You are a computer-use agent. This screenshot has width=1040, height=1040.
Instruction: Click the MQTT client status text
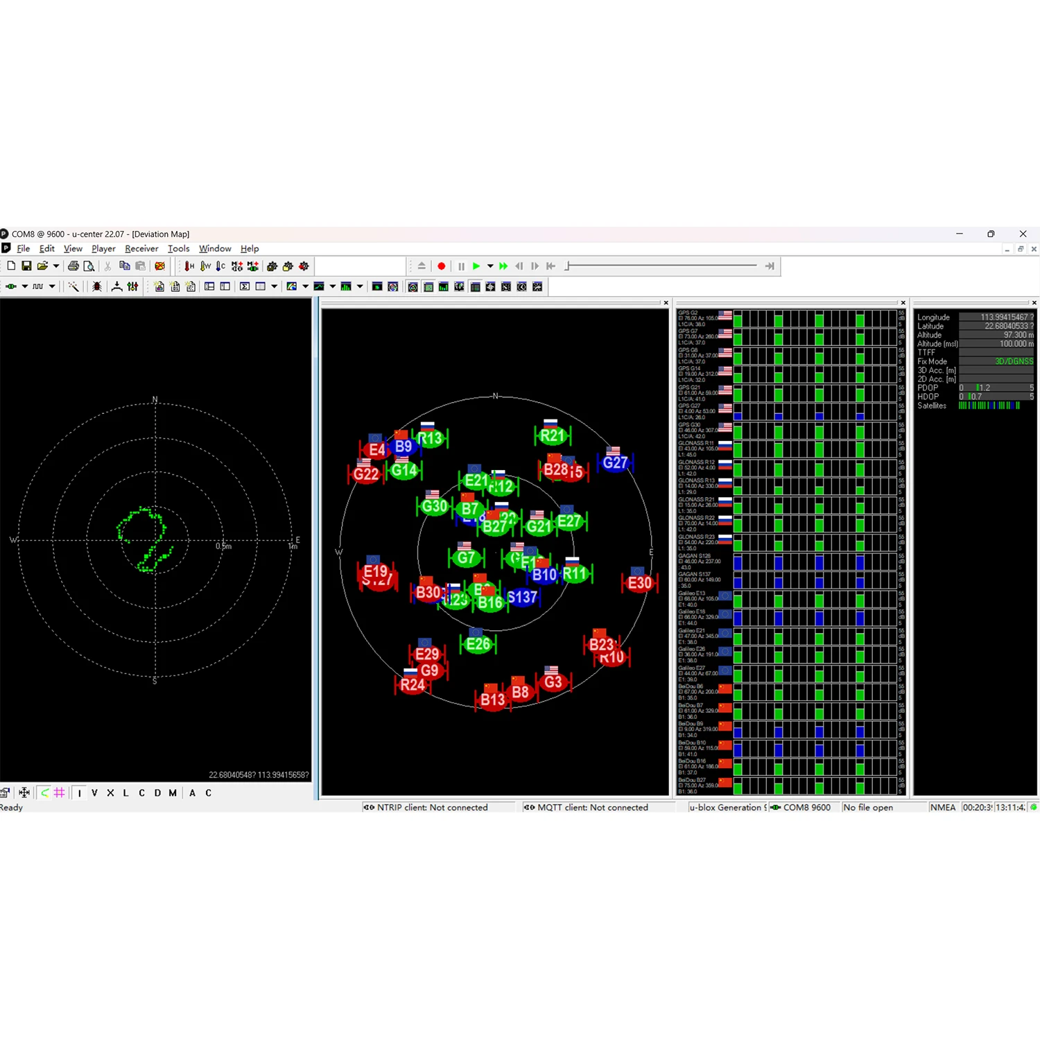591,807
